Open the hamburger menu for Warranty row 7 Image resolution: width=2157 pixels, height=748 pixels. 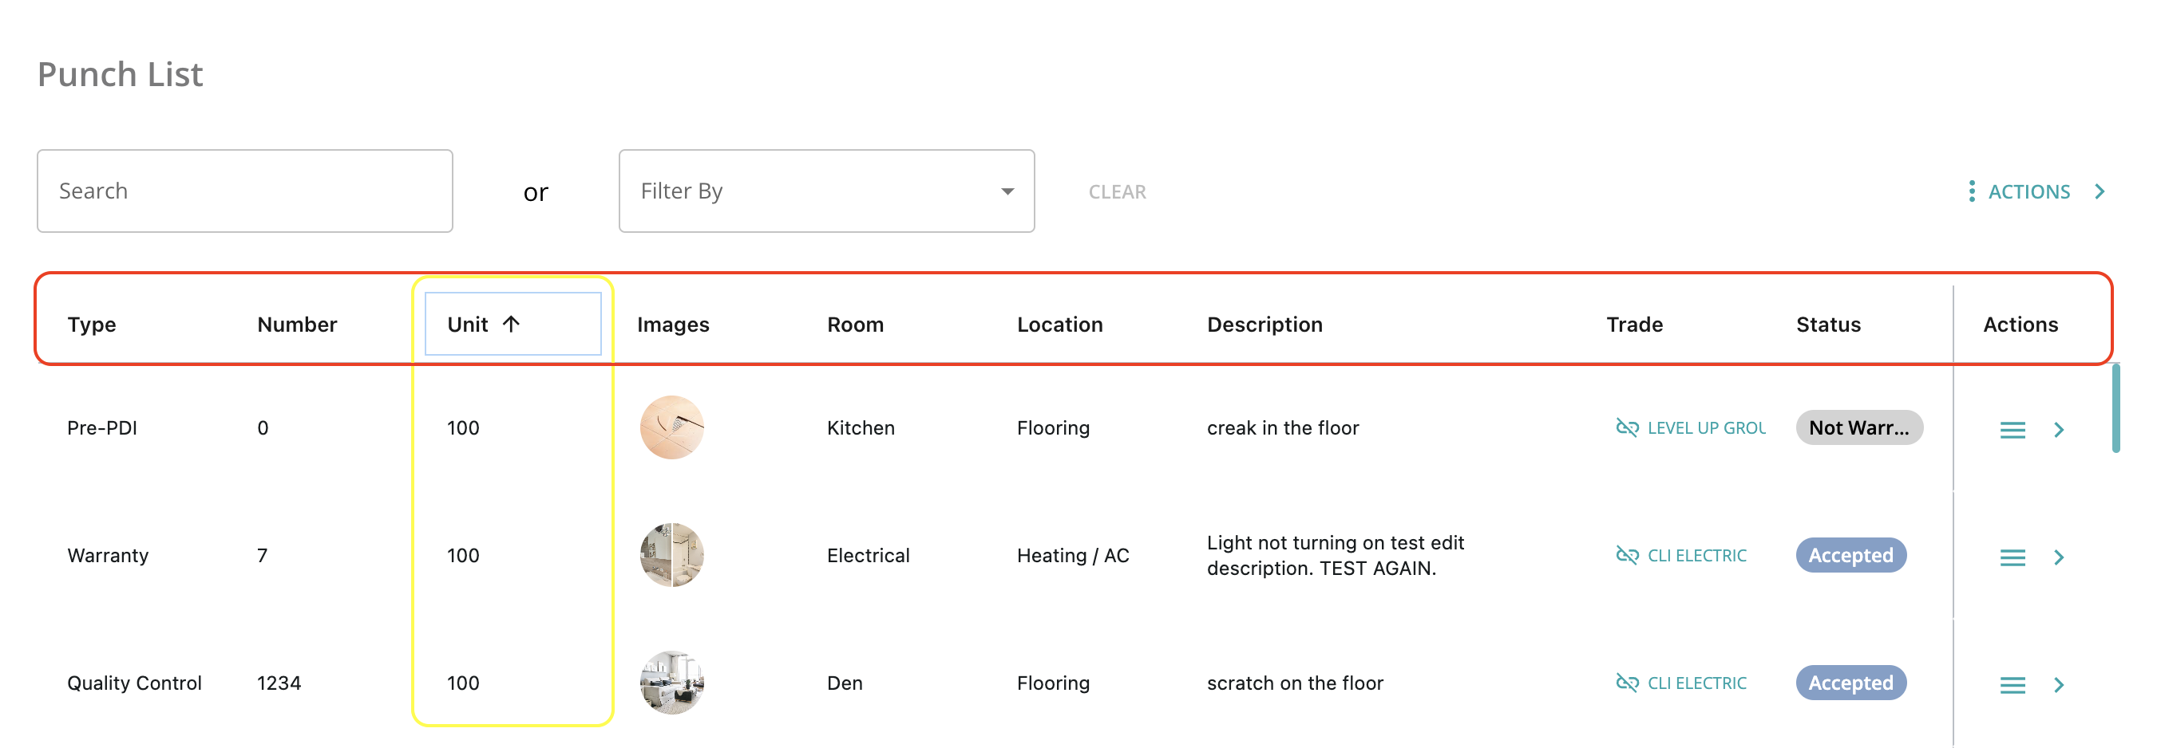coord(2013,557)
